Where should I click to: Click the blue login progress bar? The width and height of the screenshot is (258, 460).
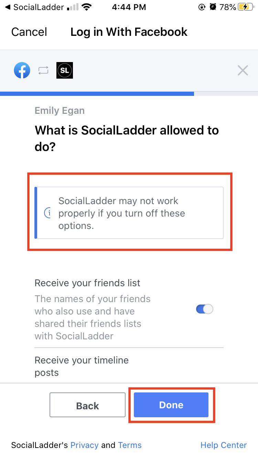[x=97, y=93]
